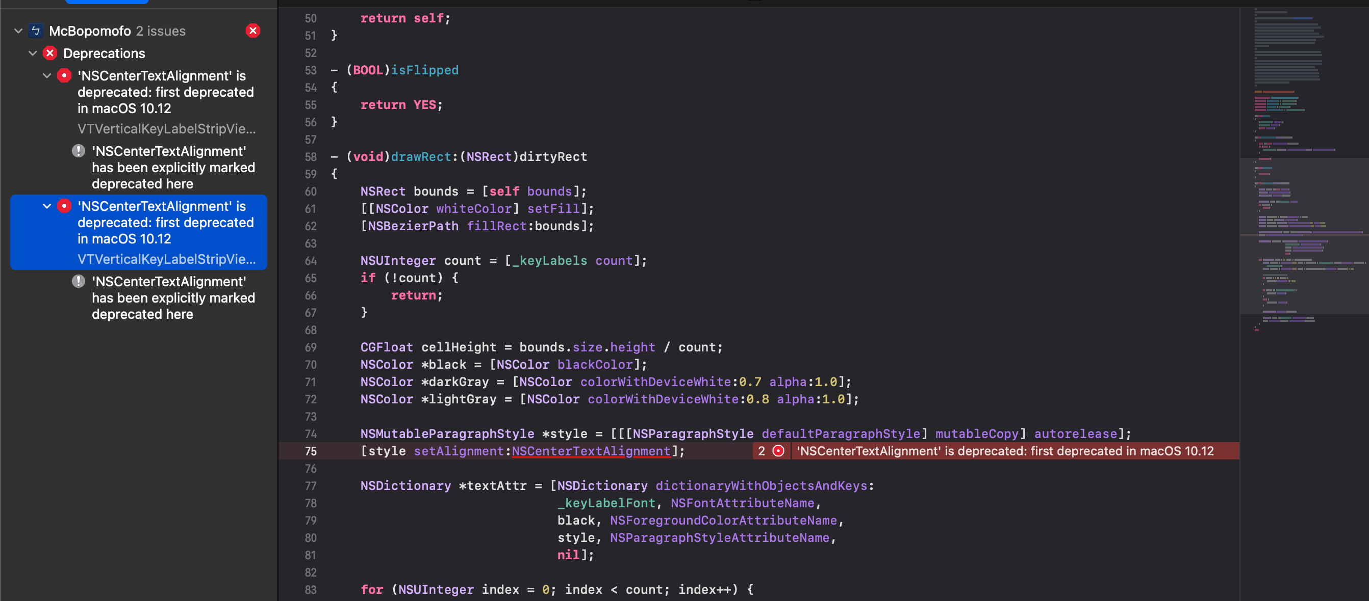Click the Deprecations error icon
Image resolution: width=1369 pixels, height=601 pixels.
coord(49,53)
